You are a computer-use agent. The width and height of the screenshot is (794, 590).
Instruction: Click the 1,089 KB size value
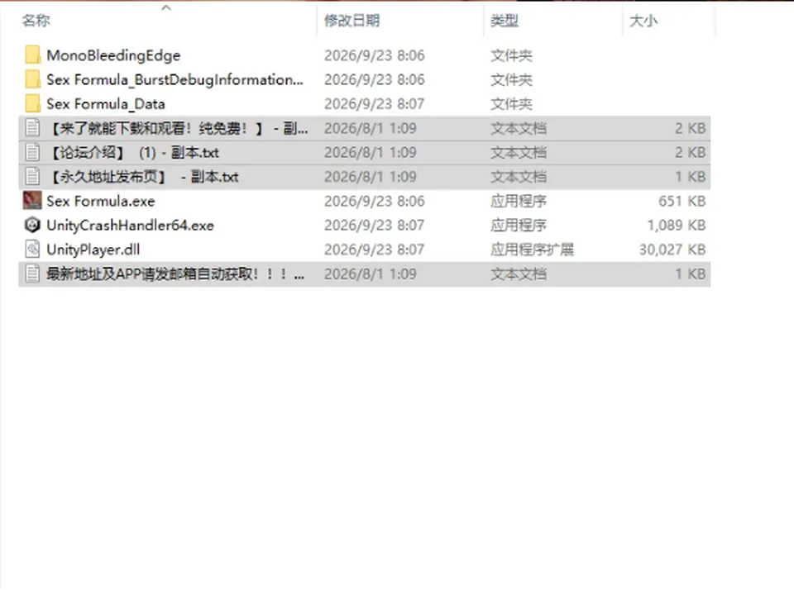[676, 225]
